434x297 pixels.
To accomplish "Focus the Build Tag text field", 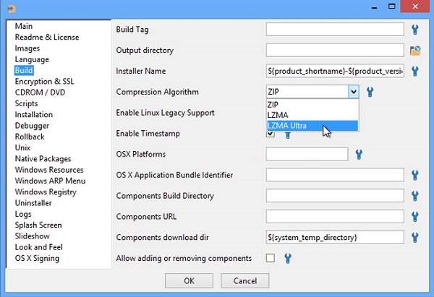I will [334, 30].
